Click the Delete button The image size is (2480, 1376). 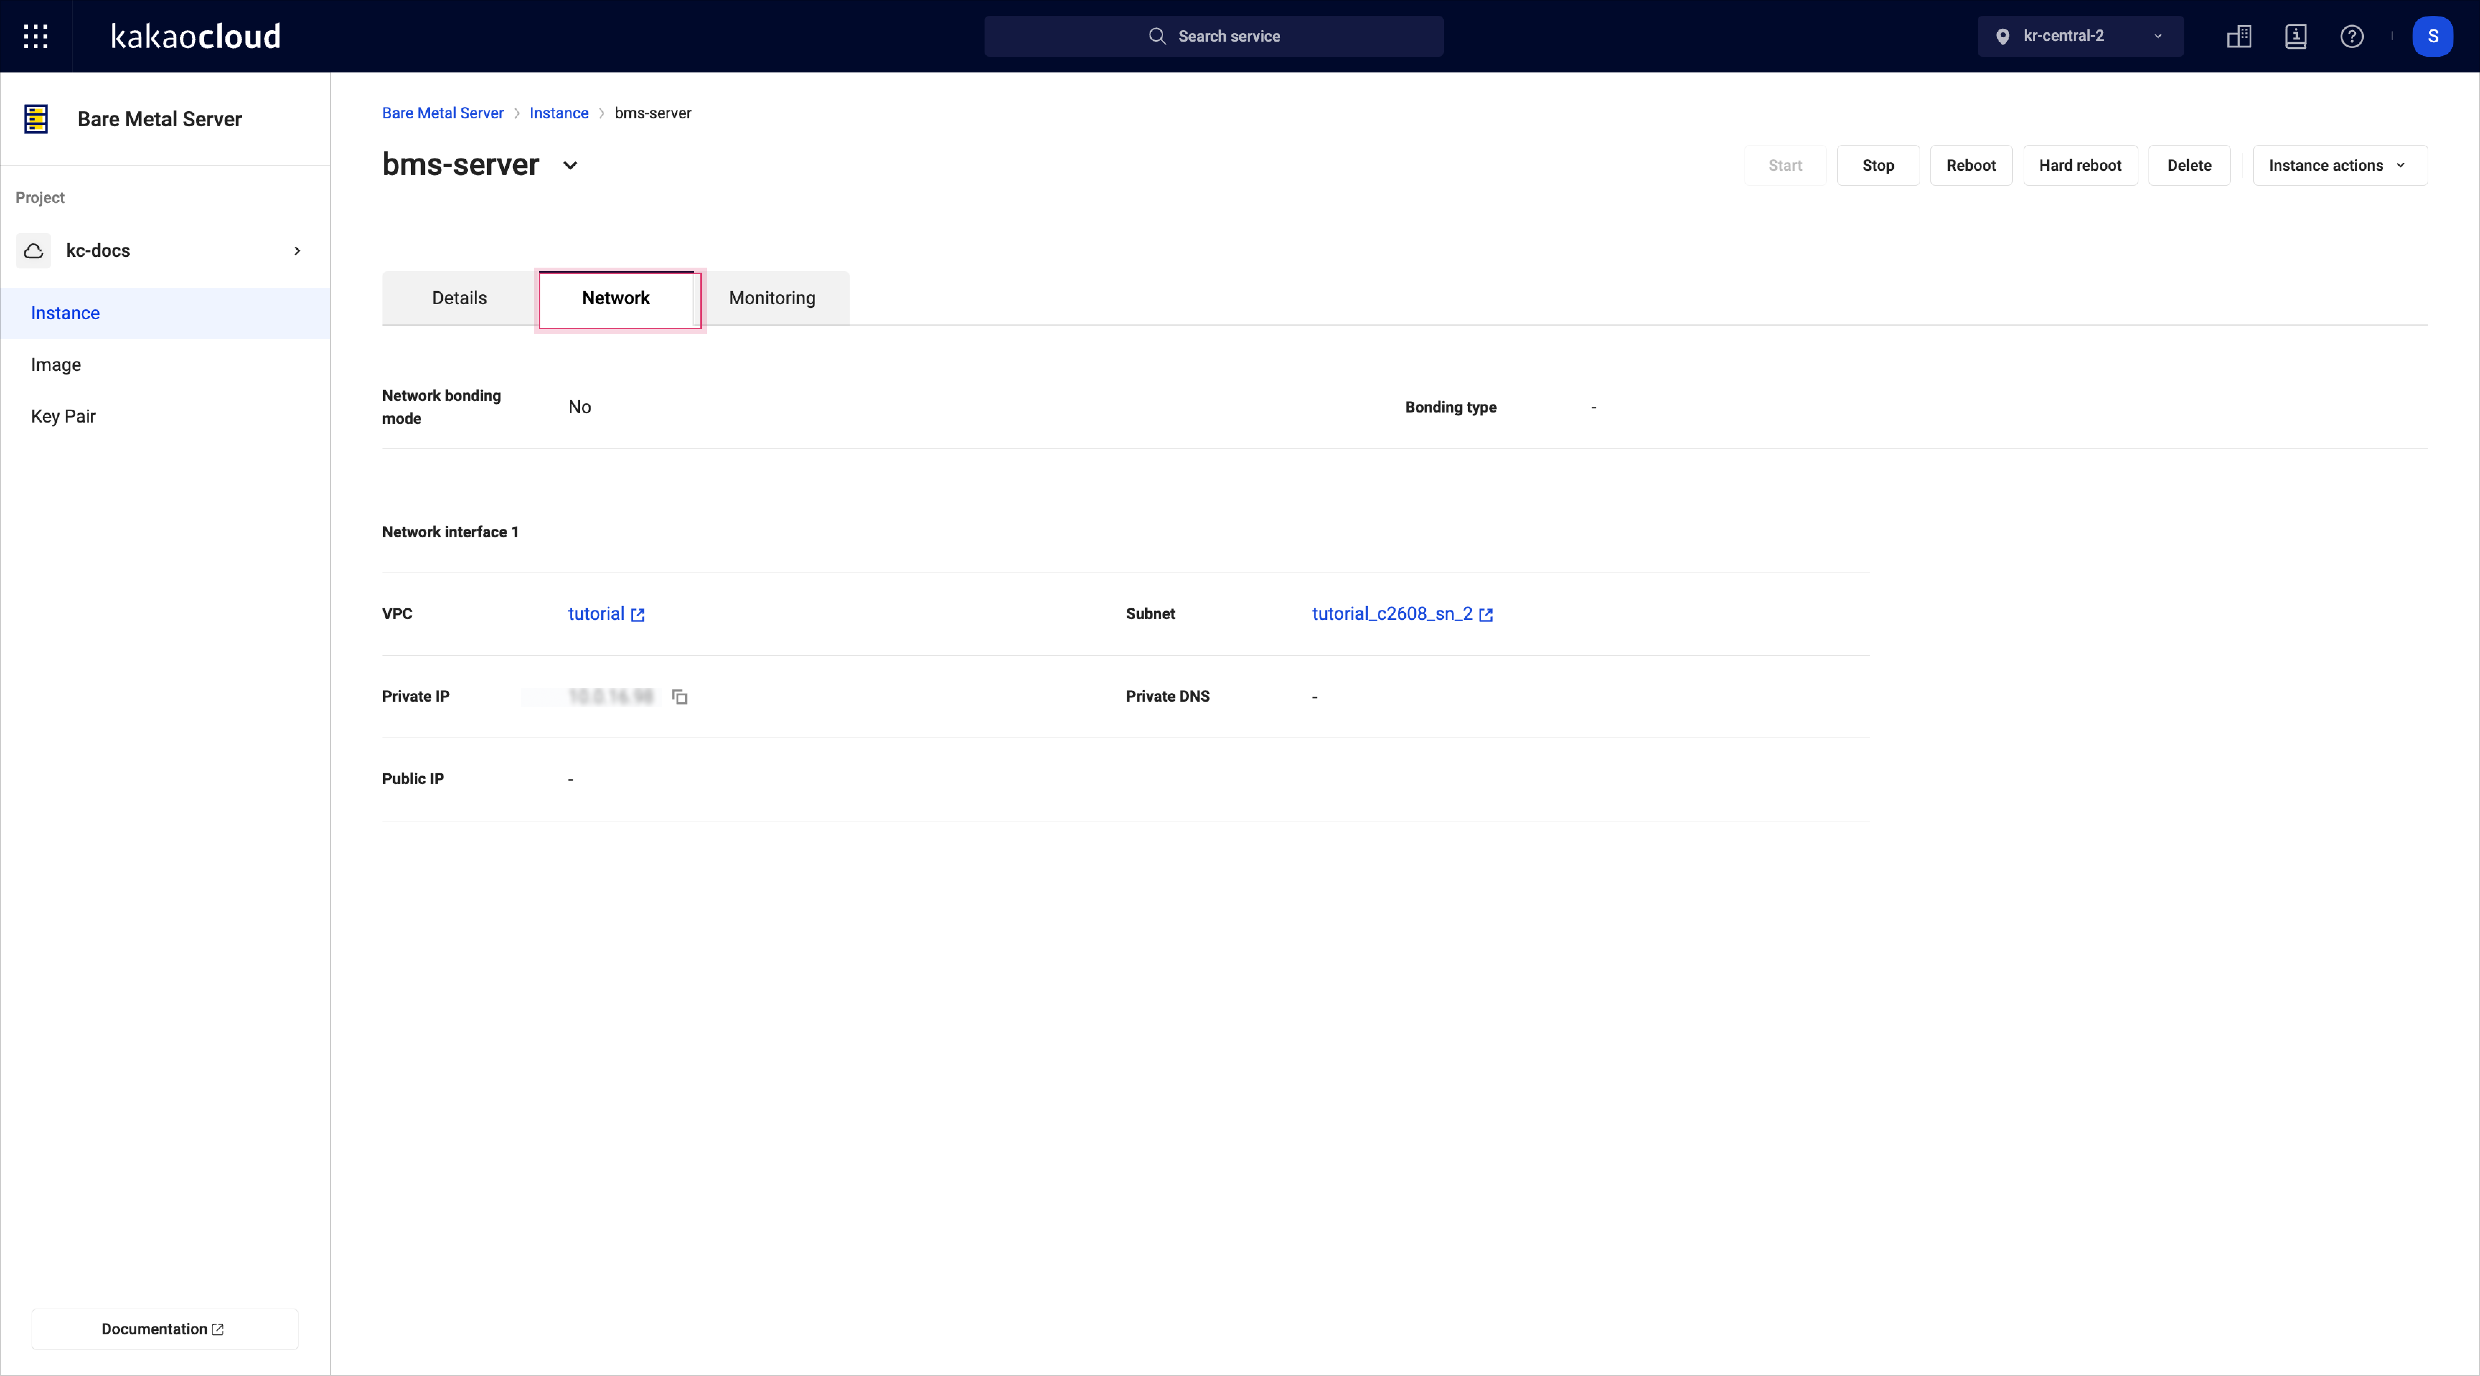coord(2189,165)
